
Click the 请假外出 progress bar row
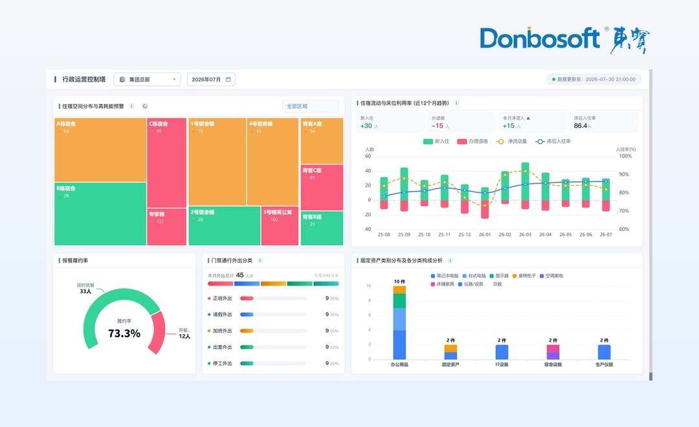(273, 315)
